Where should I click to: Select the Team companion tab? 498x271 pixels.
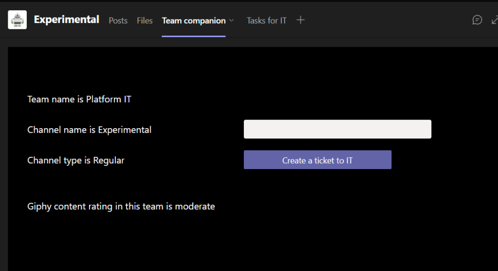pos(193,20)
